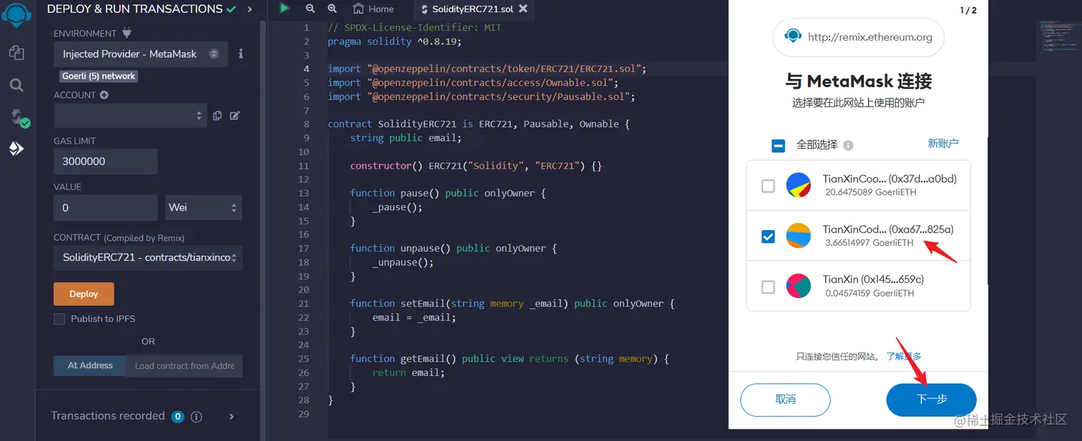The height and width of the screenshot is (441, 1082).
Task: Open the 了解更多 learn more link
Action: pos(903,356)
